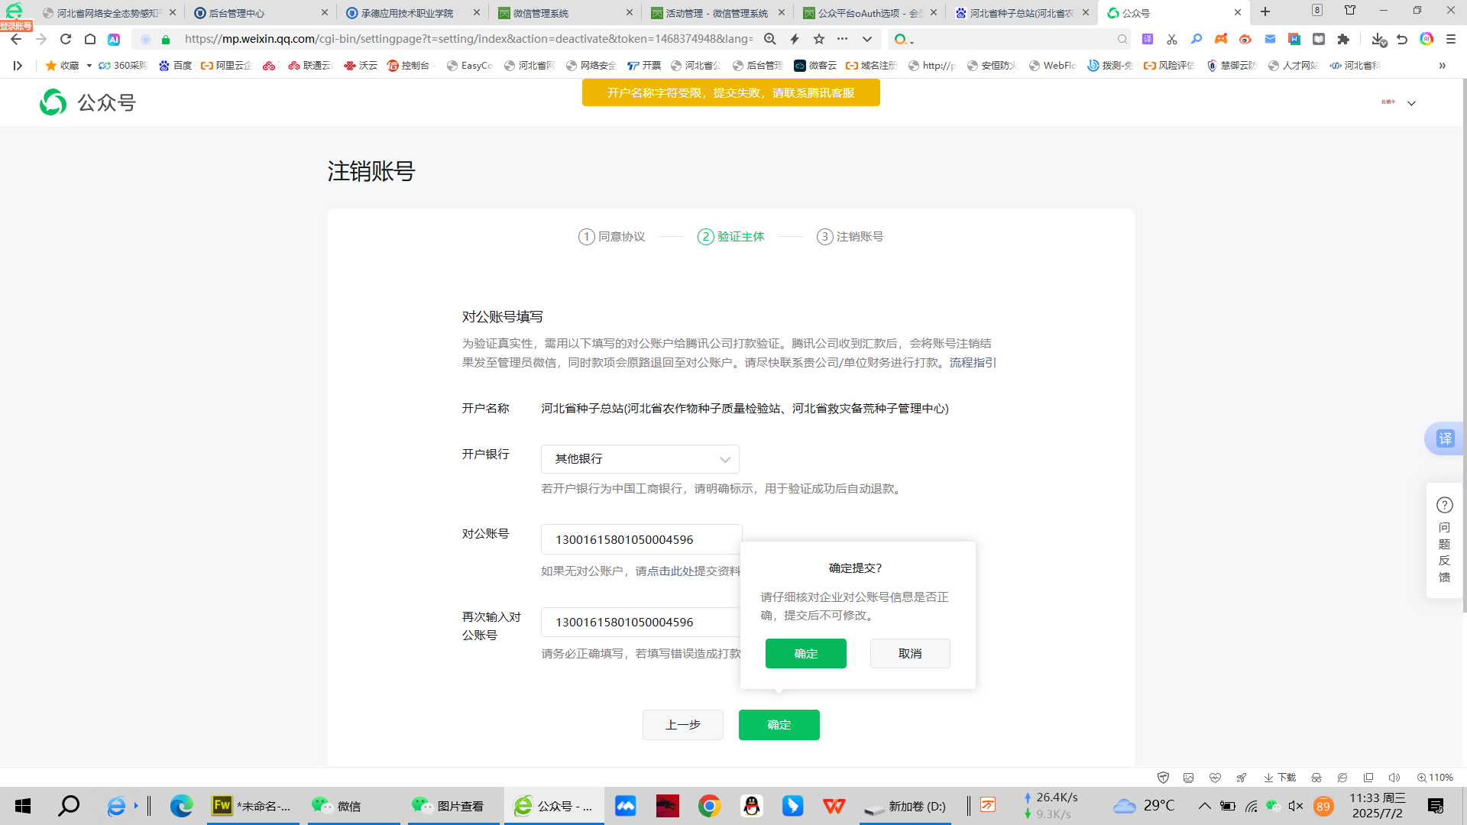
Task: Click the extensions puzzle piece icon
Action: tap(1343, 39)
